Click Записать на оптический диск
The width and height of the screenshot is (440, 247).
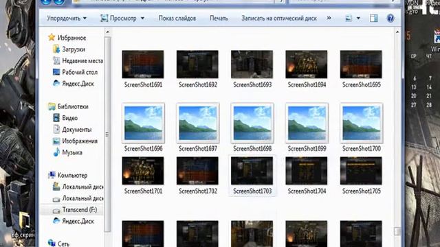tap(279, 19)
